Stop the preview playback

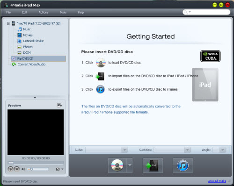17,169
